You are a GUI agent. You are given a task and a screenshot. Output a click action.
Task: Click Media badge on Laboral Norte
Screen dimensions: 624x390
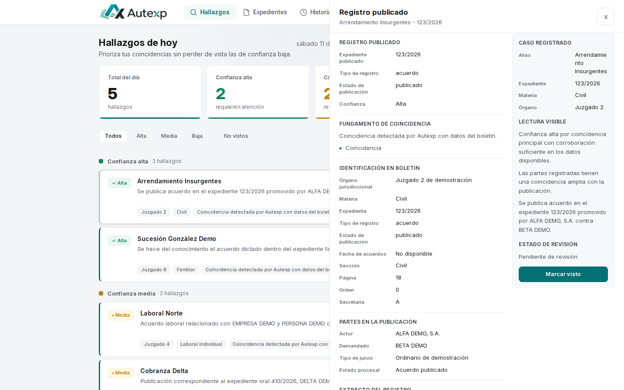click(x=121, y=315)
